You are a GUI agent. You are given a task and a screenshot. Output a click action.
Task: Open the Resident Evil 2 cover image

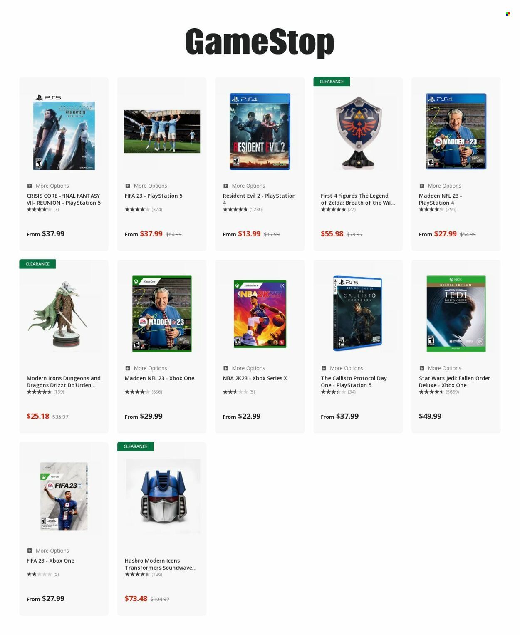click(x=260, y=131)
